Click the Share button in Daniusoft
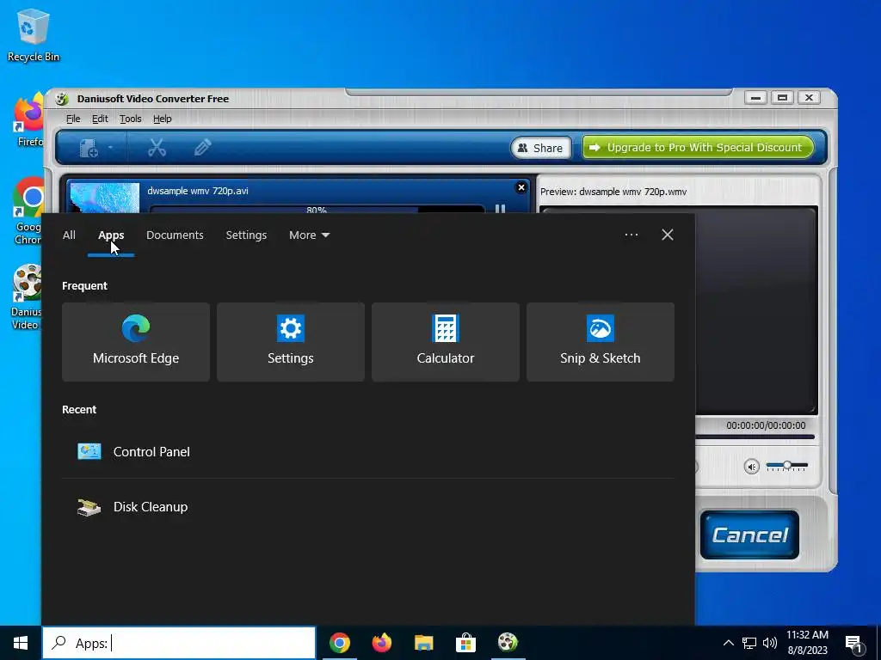This screenshot has width=881, height=660. [x=540, y=148]
